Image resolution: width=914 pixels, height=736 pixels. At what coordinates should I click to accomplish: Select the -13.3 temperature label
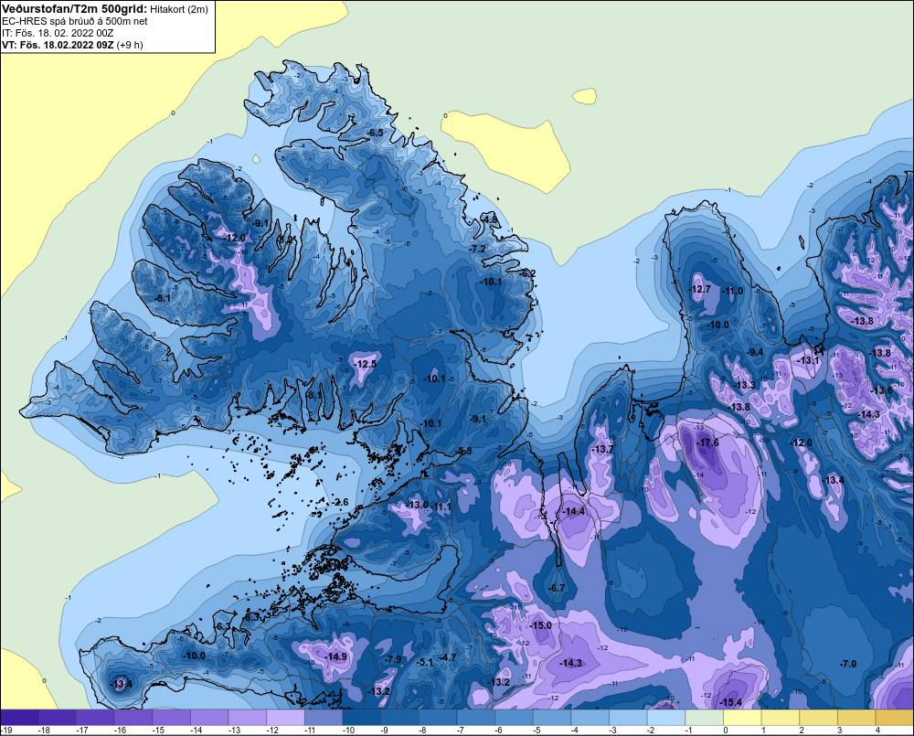[744, 385]
